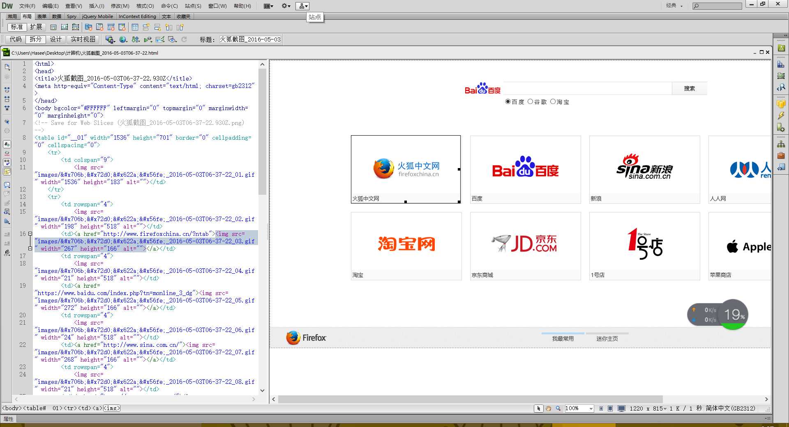Click the Expand All icon in coding toolbar

coord(7,108)
